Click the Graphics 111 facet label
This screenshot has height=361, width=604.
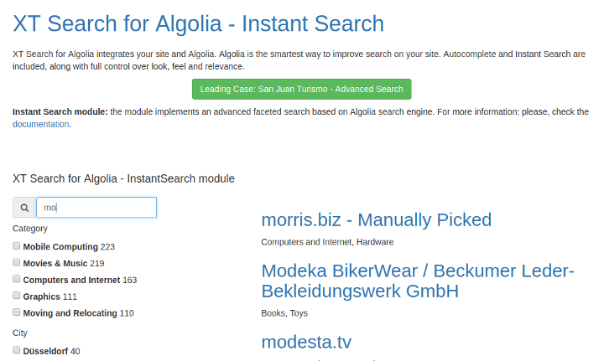49,297
